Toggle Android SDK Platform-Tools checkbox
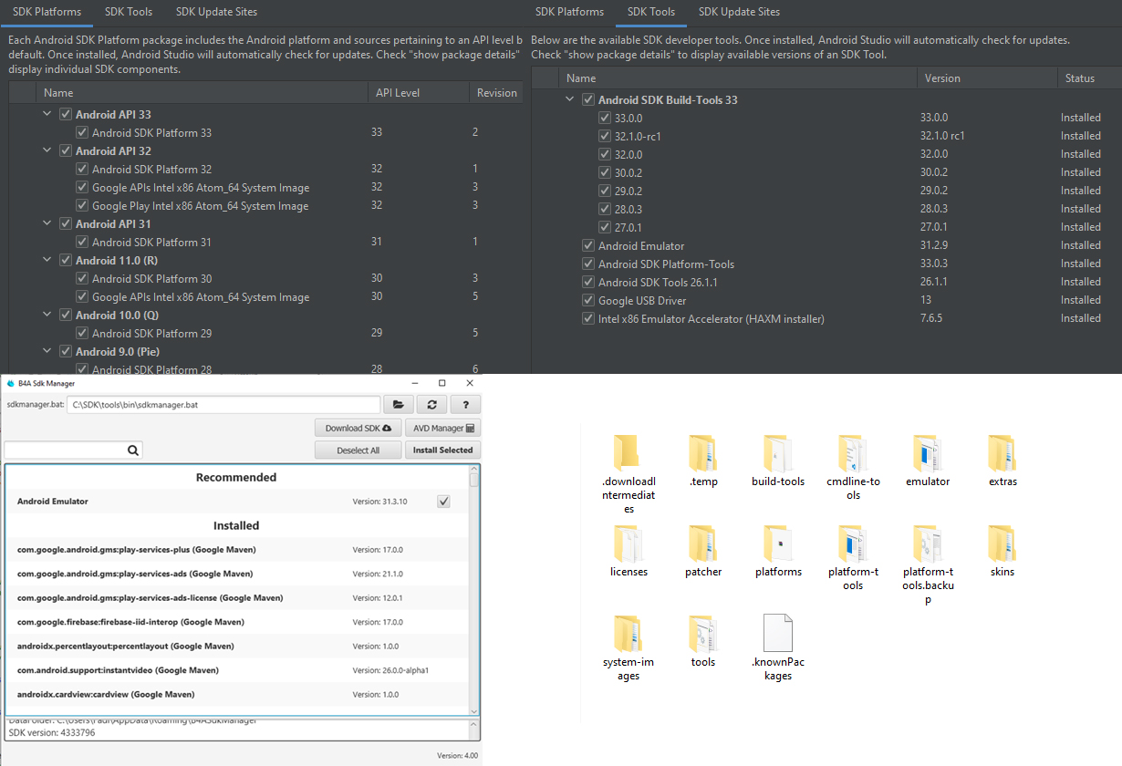Viewport: 1122px width, 766px height. [588, 264]
